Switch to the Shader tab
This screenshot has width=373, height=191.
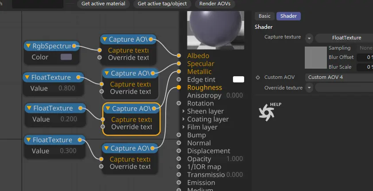(x=288, y=16)
